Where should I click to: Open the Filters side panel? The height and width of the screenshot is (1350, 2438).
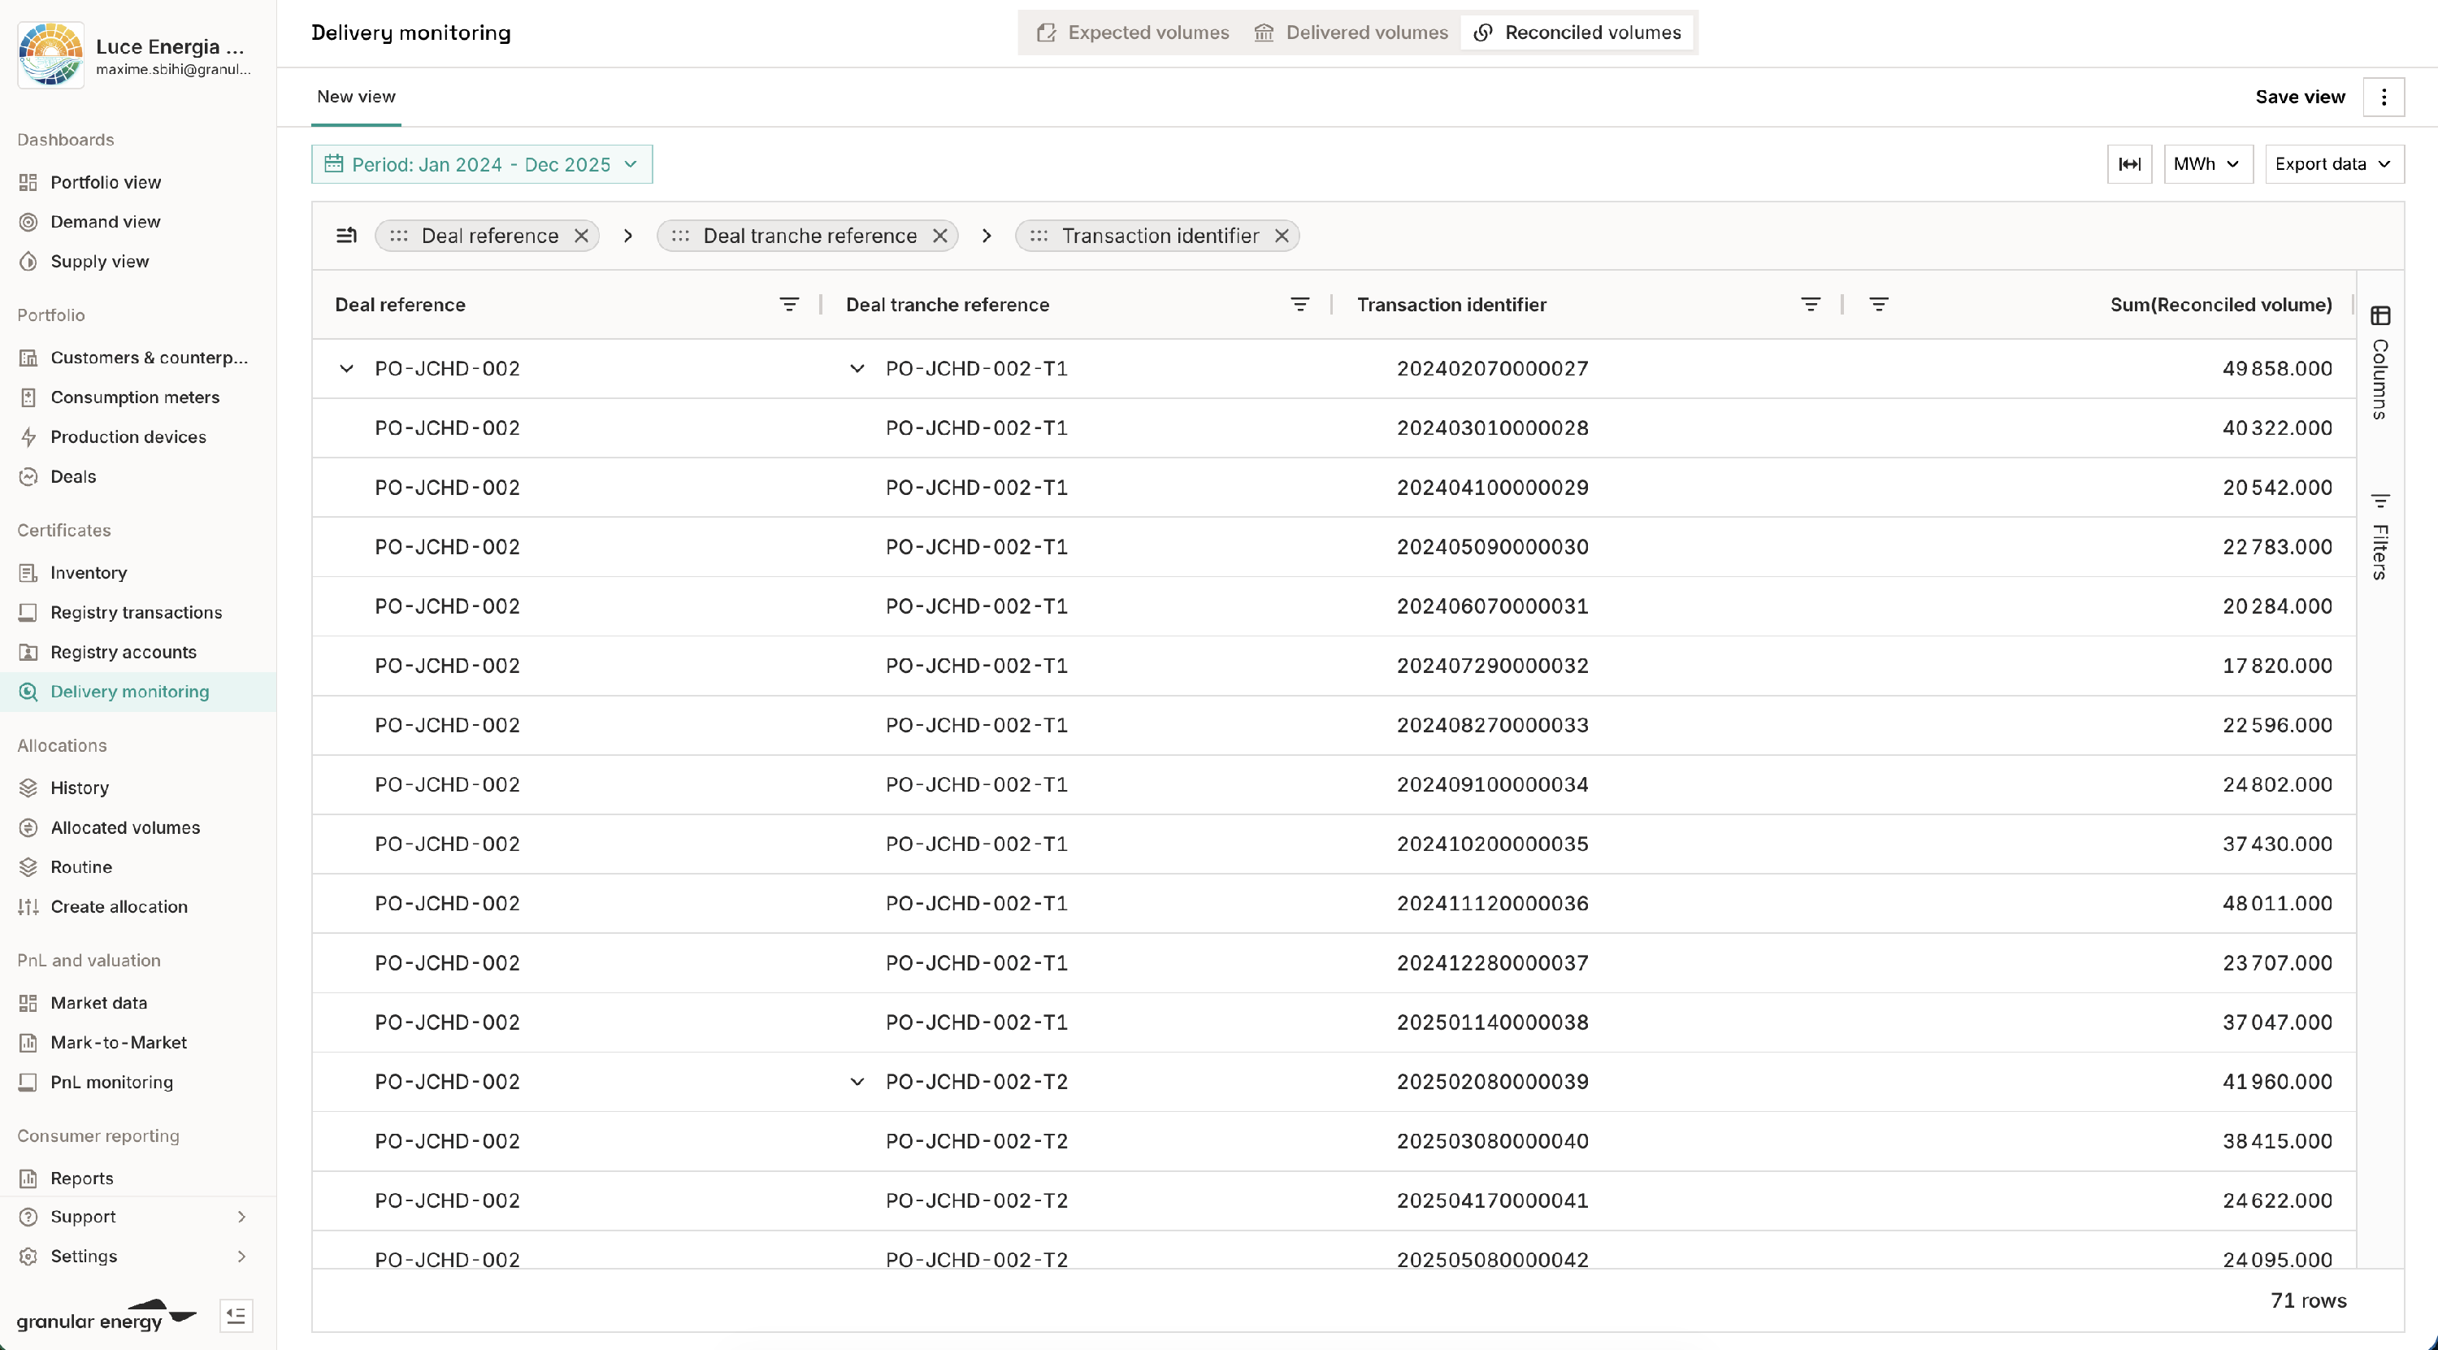coord(2380,536)
